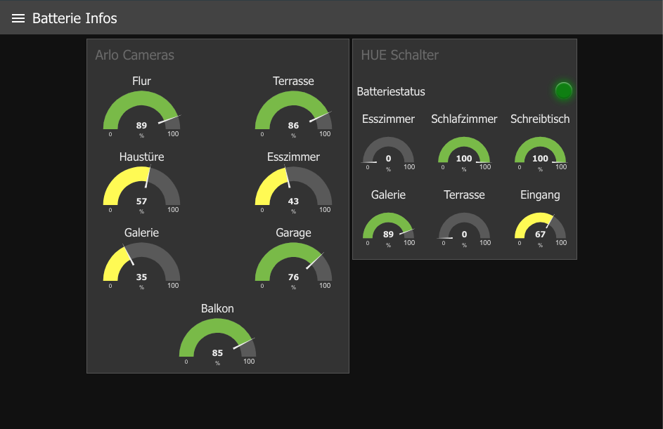This screenshot has width=663, height=429.
Task: Click the Haustüre gauge showing 57%
Action: (141, 190)
